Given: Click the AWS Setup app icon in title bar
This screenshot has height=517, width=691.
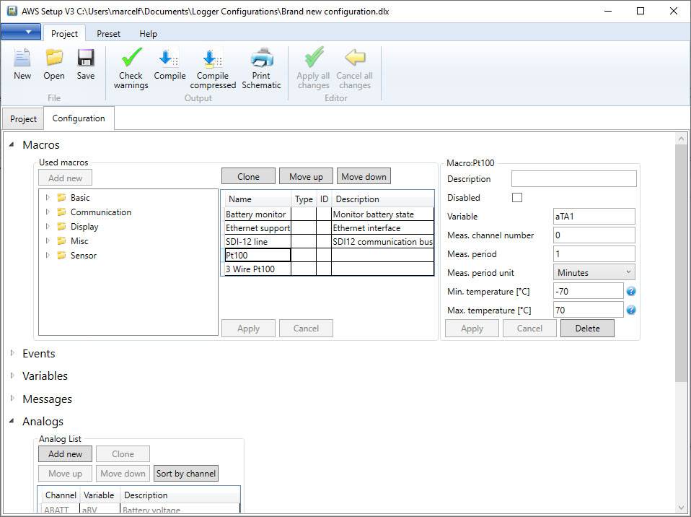Looking at the screenshot, I should 12,11.
